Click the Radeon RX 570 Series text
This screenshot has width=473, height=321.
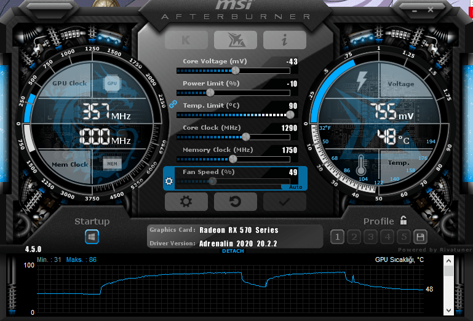click(x=239, y=230)
